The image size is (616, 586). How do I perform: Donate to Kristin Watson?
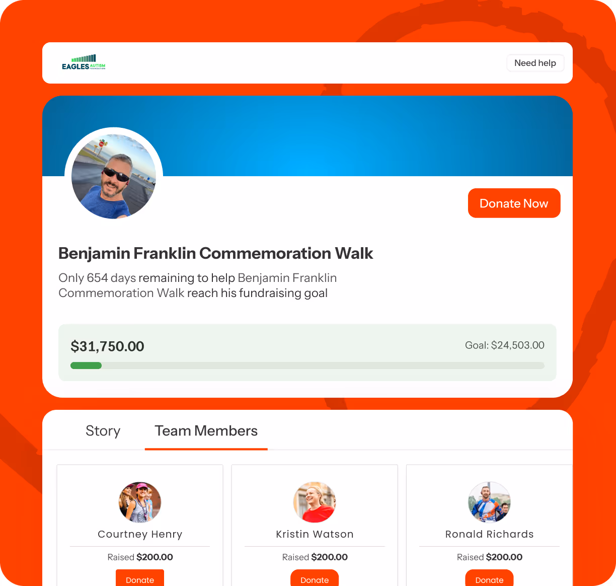point(315,578)
